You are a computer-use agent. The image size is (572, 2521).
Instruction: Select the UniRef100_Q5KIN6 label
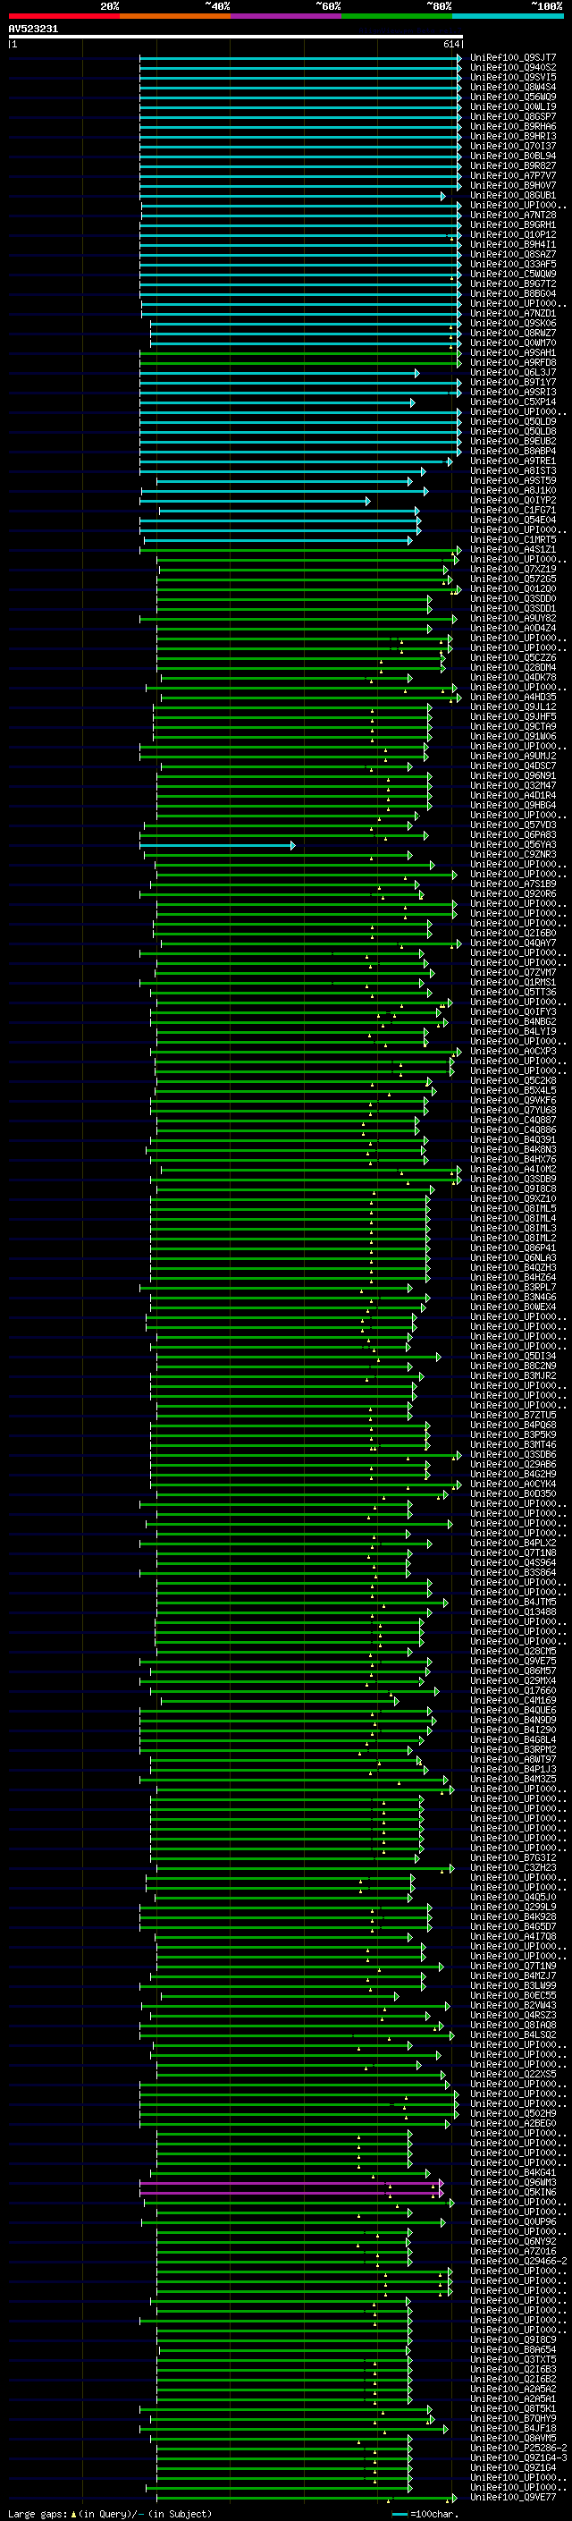pyautogui.click(x=513, y=2192)
